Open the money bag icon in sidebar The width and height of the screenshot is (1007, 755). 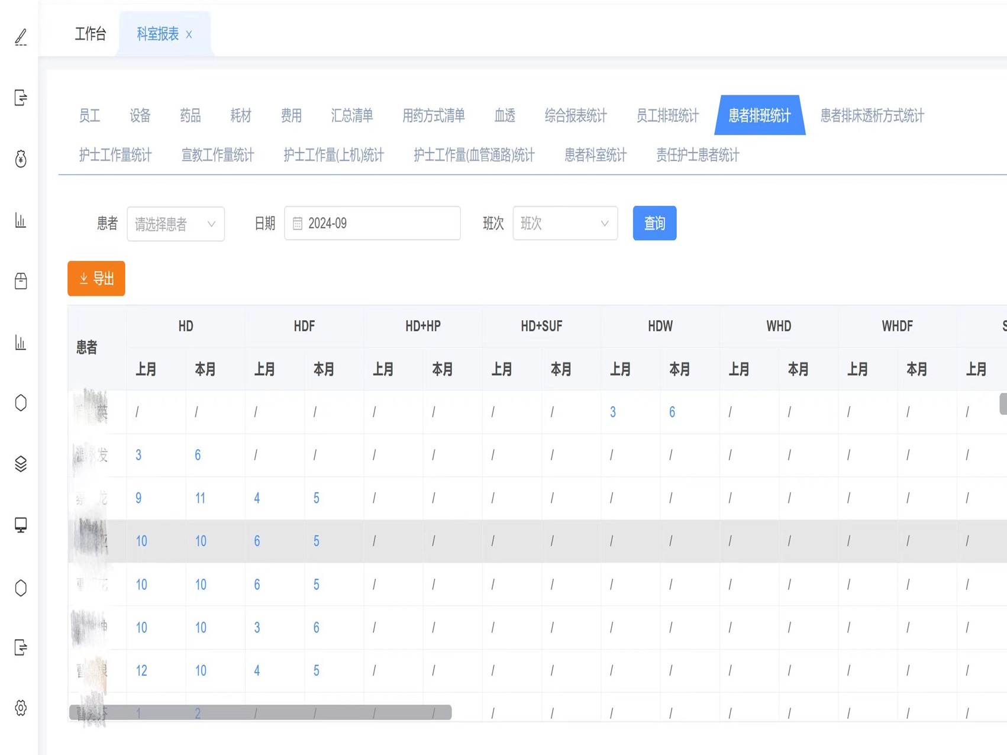pyautogui.click(x=21, y=159)
